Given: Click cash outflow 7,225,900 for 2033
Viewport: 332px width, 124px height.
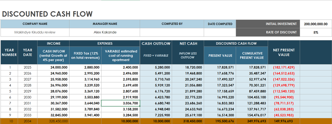Looking at the screenshot, I should (156, 115).
